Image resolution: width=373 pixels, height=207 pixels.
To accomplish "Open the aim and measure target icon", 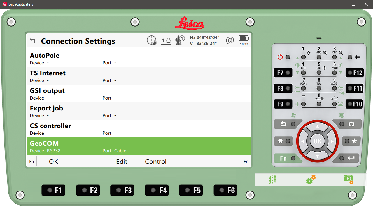I will click(152, 41).
